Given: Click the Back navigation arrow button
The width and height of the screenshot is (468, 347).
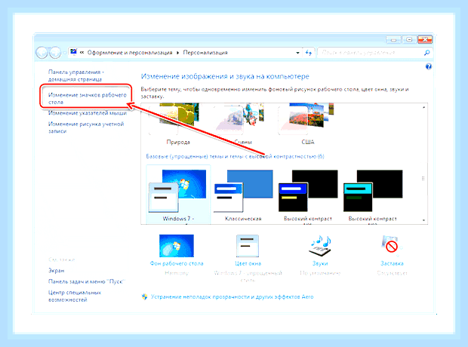Looking at the screenshot, I should [42, 53].
